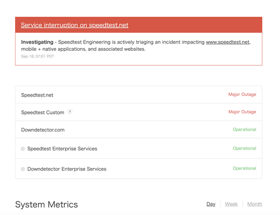
Task: Expand Speedtest Enterprise Services with plus icon
Action: pyautogui.click(x=23, y=149)
